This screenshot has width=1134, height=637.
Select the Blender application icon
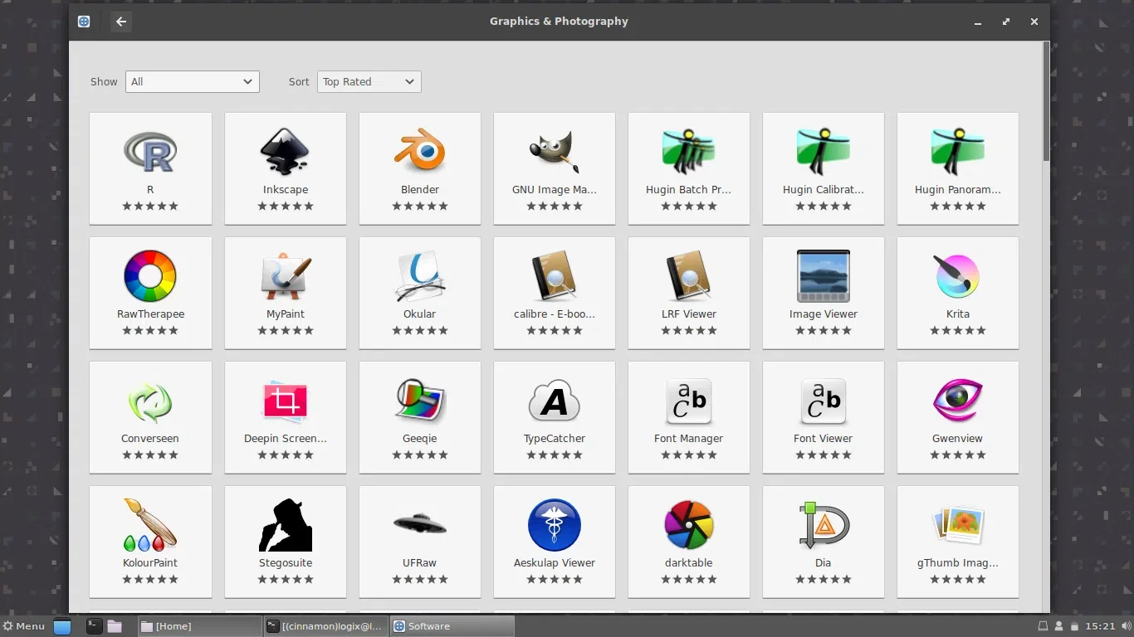click(x=420, y=152)
